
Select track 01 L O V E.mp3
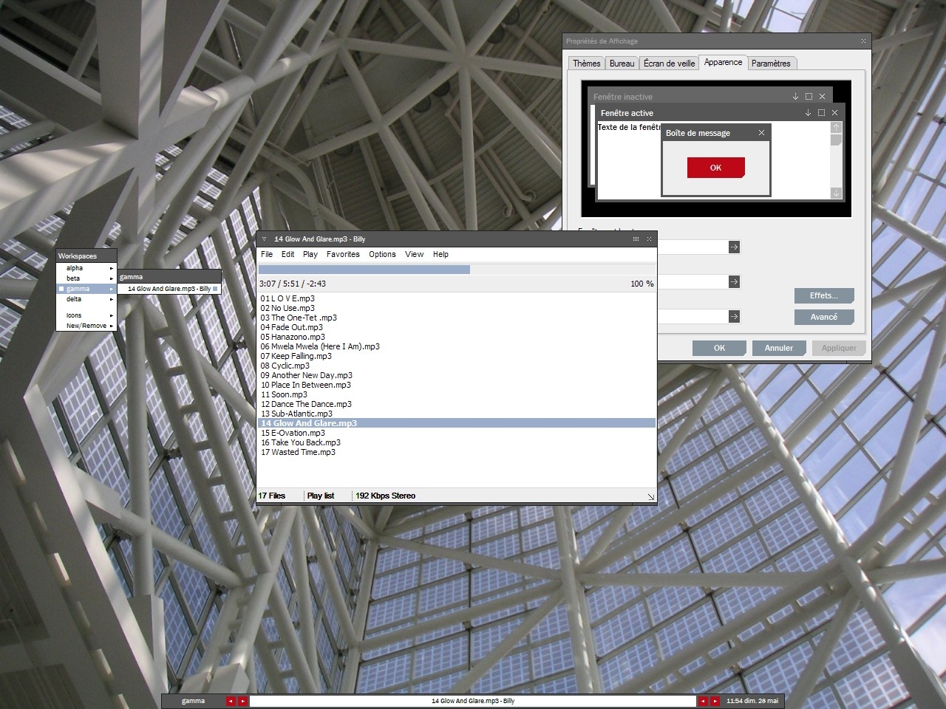(x=287, y=298)
